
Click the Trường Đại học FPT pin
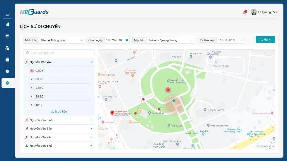pyautogui.click(x=205, y=110)
